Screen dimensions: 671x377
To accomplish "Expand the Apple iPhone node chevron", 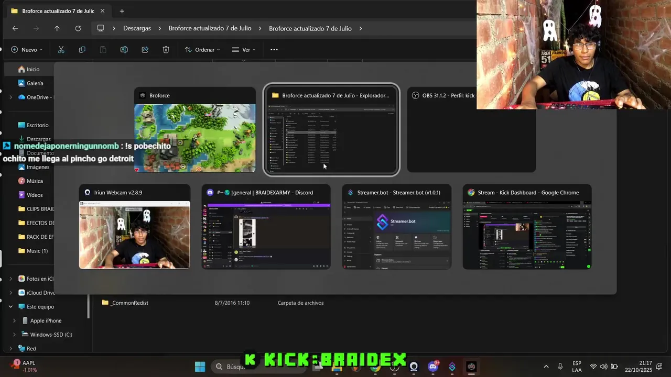I will [15, 321].
